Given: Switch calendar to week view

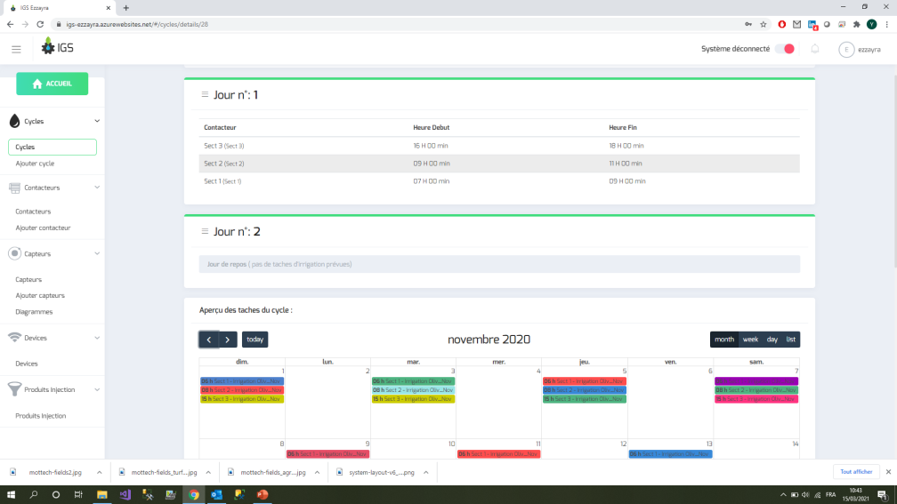Looking at the screenshot, I should (x=750, y=340).
